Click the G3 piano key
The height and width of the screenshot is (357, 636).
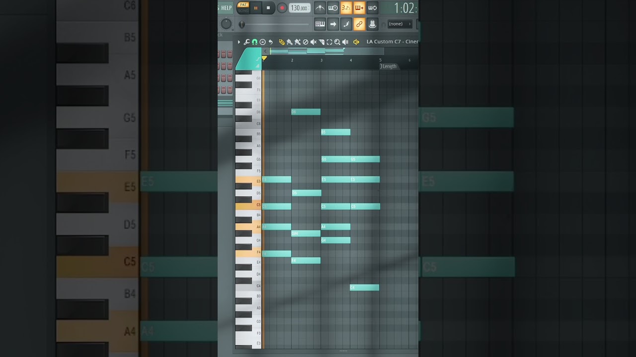248,321
